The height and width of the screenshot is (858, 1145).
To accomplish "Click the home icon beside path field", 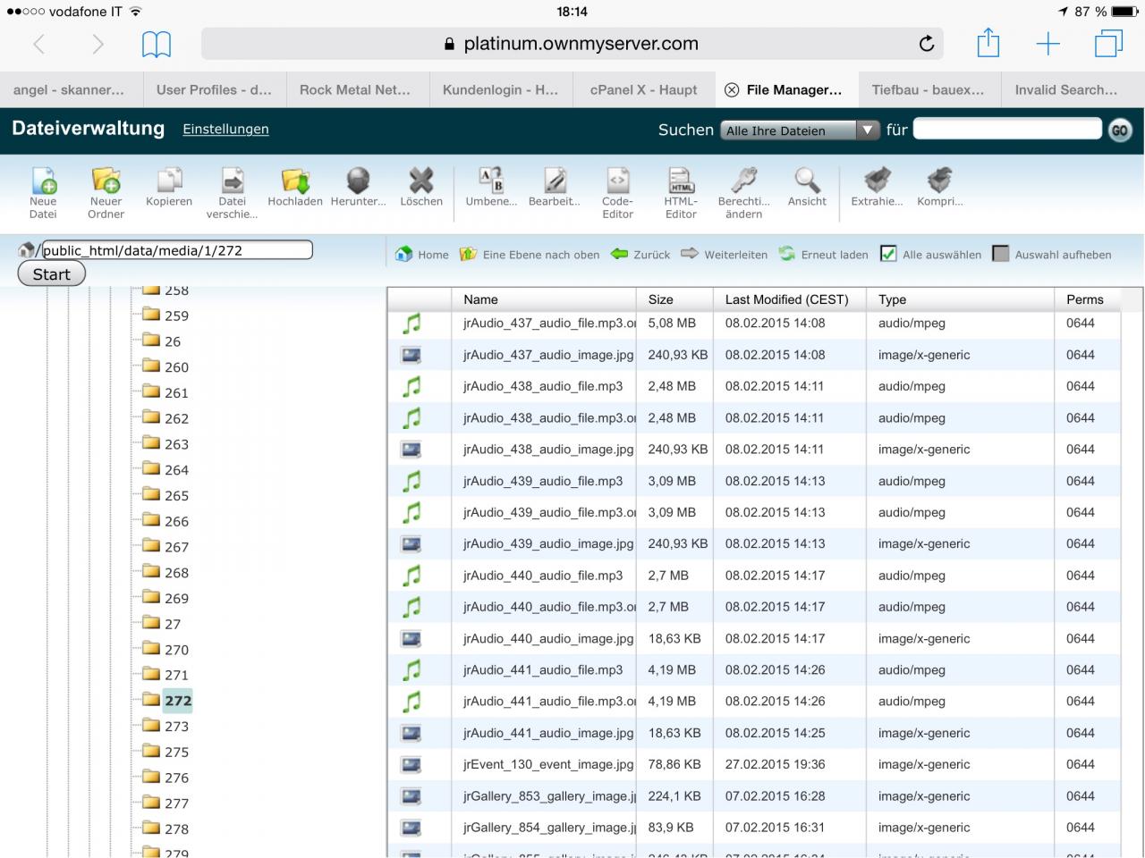I will coord(27,250).
